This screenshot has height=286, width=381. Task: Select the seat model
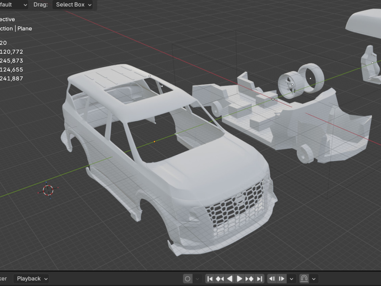(371, 65)
